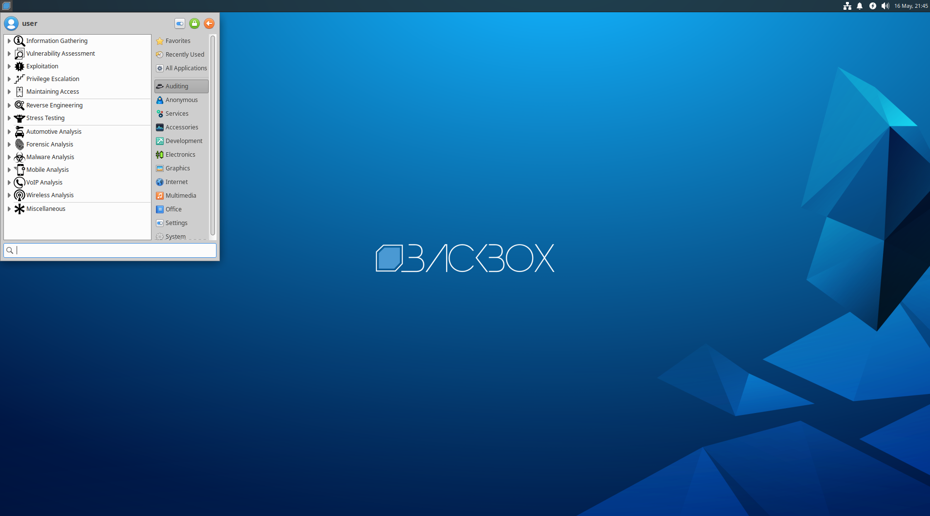This screenshot has width=930, height=516.
Task: Click the Miscellaneous asterisk icon
Action: pyautogui.click(x=20, y=209)
